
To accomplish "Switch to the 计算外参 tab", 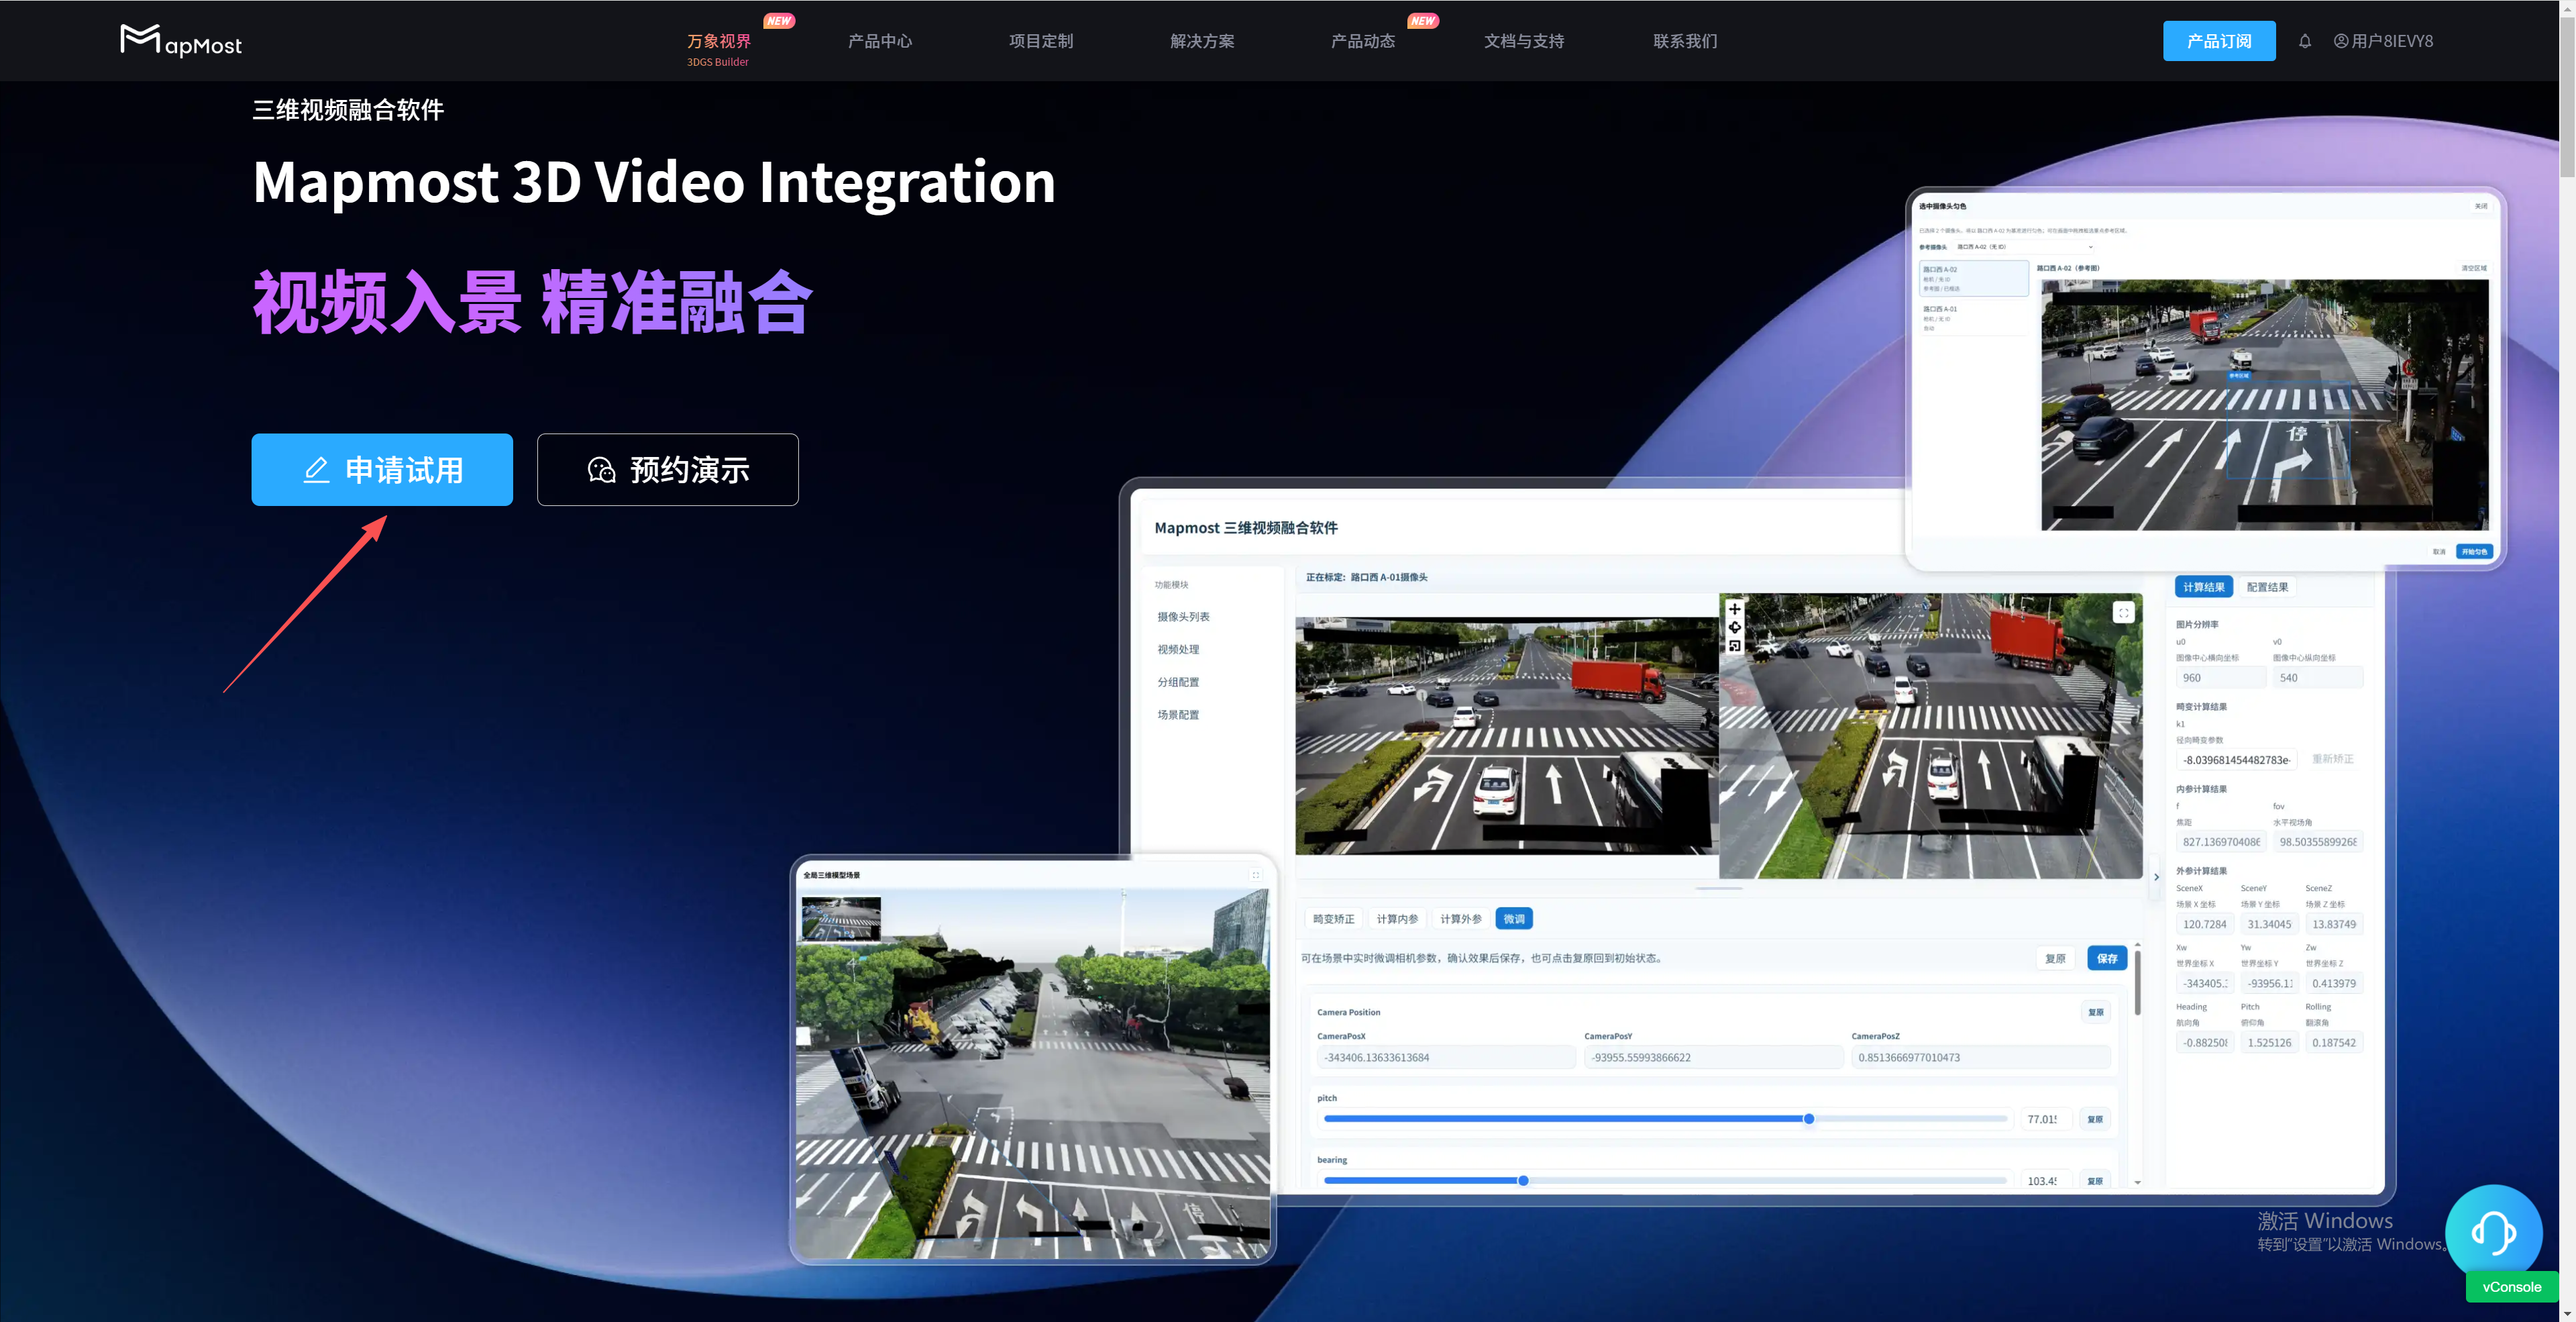I will (1461, 919).
